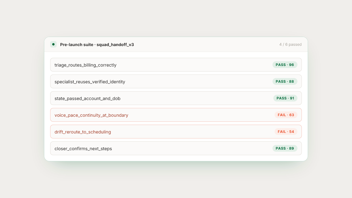Click the PASS · 88 badge
The height and width of the screenshot is (198, 352).
pos(285,82)
